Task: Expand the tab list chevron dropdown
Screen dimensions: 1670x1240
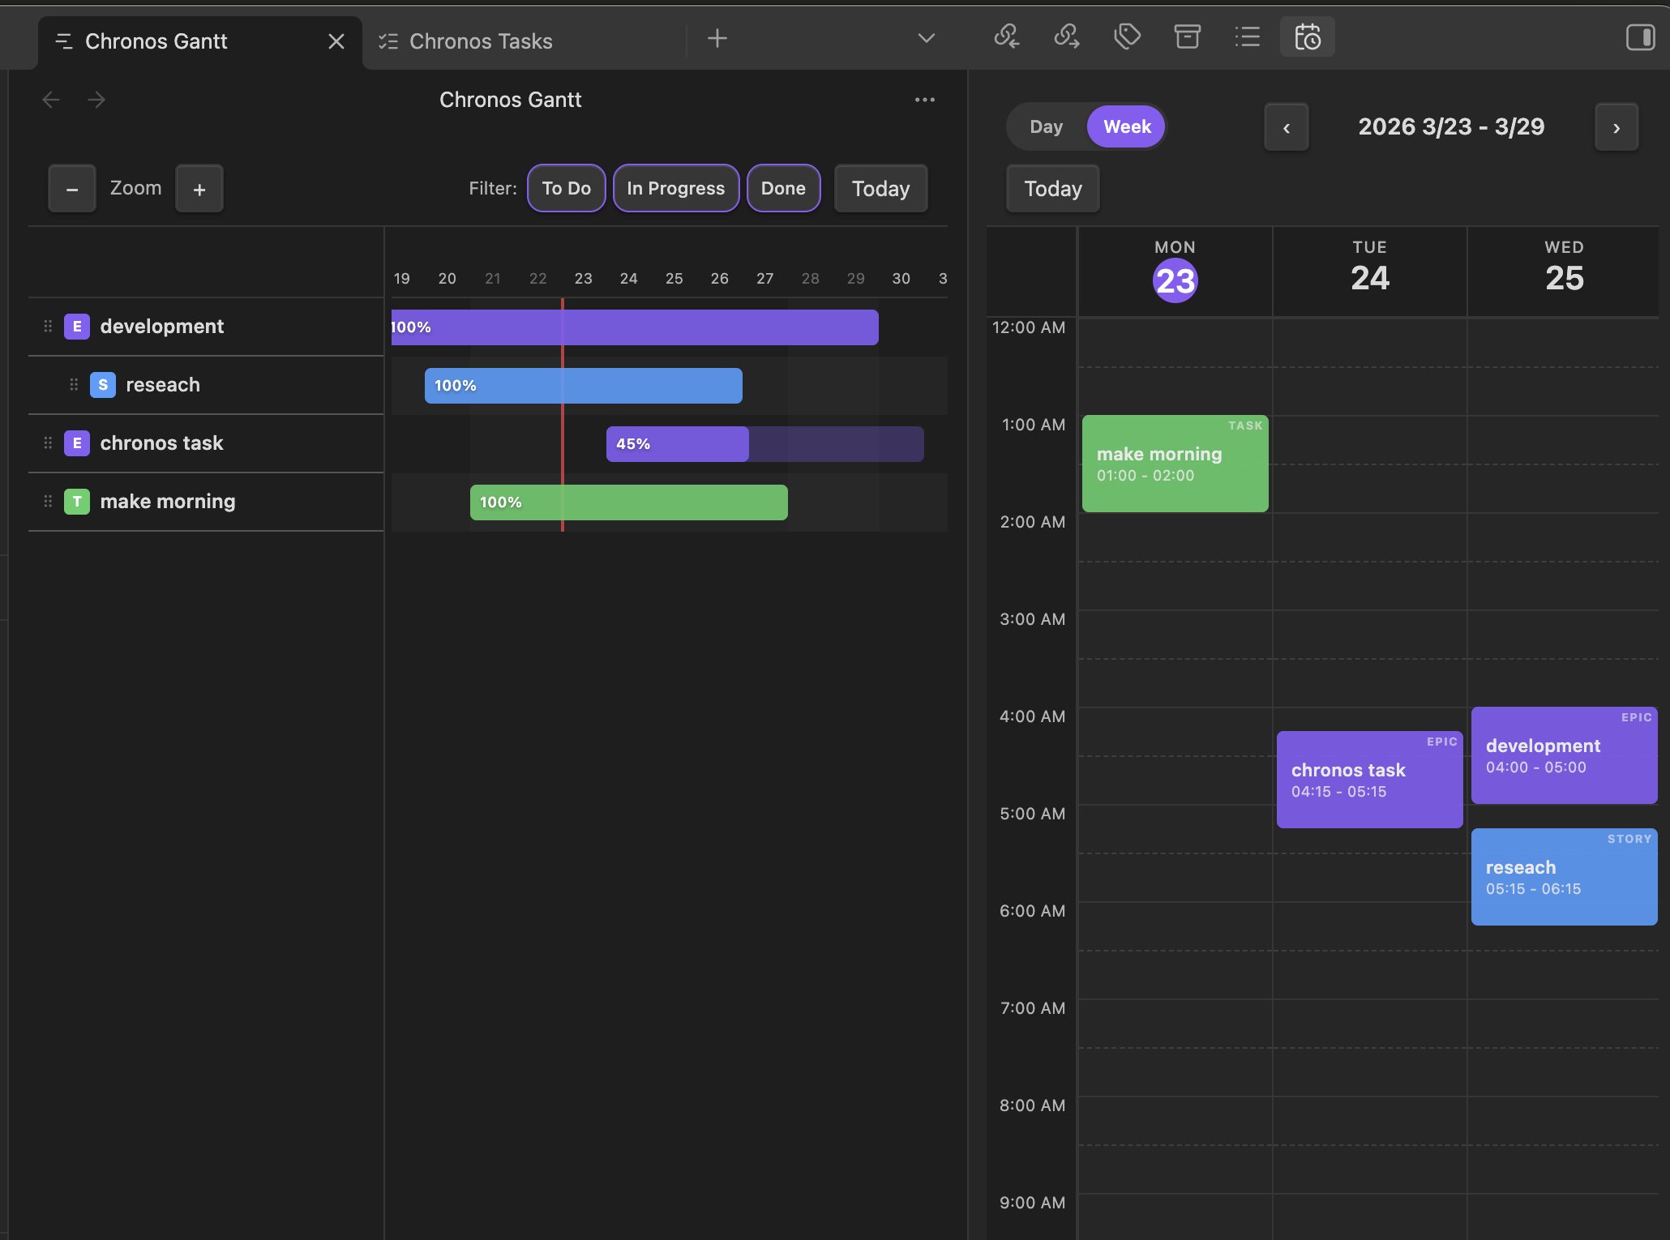Action: click(x=926, y=39)
